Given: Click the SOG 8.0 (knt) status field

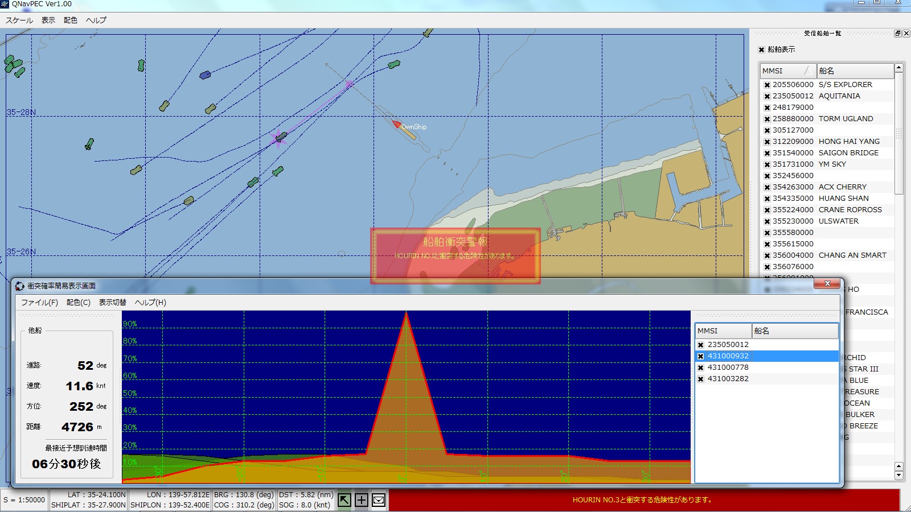Looking at the screenshot, I should coord(304,505).
